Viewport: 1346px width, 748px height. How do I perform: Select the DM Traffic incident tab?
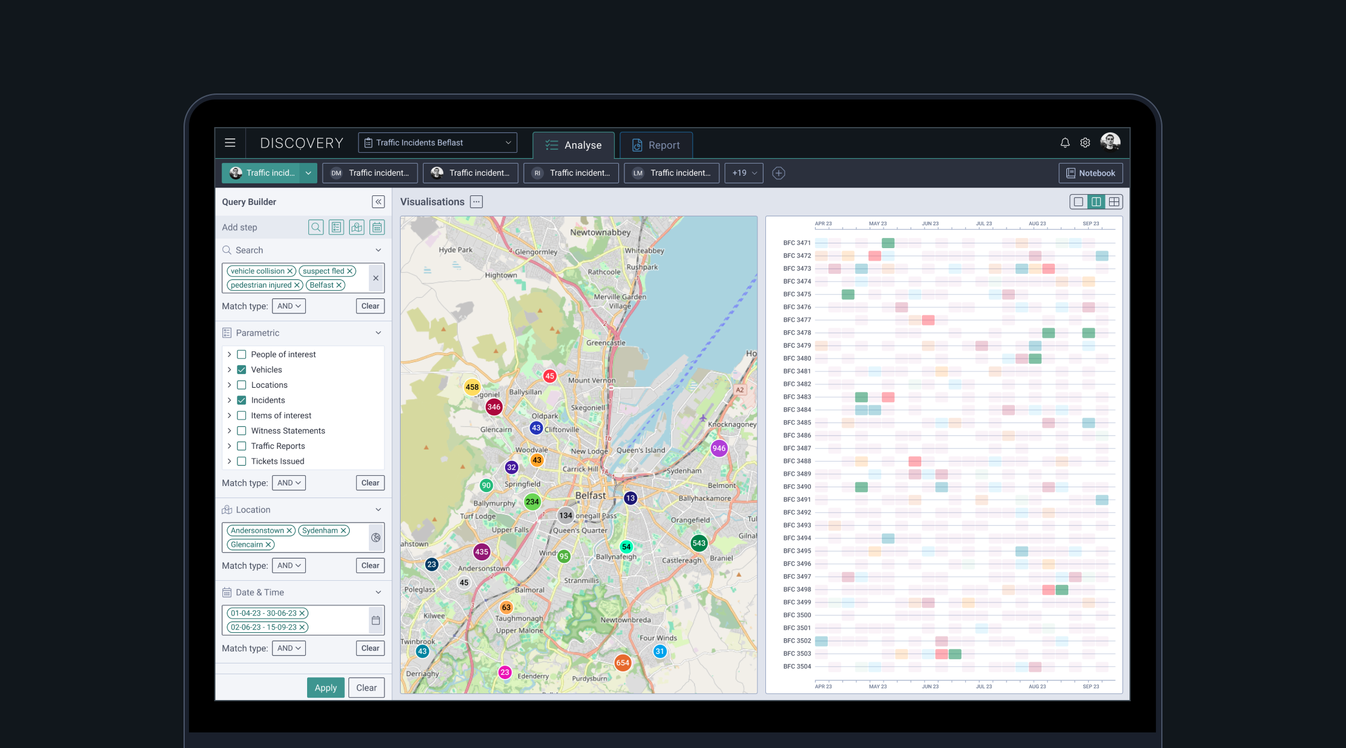click(x=370, y=173)
